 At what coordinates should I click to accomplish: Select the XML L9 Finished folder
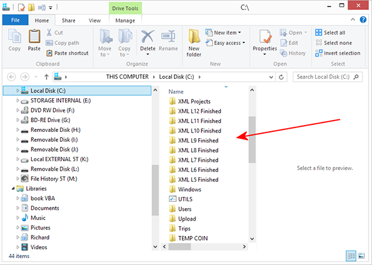pos(194,141)
